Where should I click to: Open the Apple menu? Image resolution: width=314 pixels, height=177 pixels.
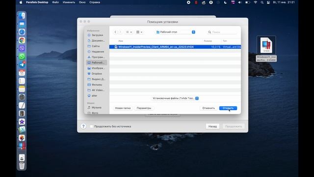click(x=21, y=2)
